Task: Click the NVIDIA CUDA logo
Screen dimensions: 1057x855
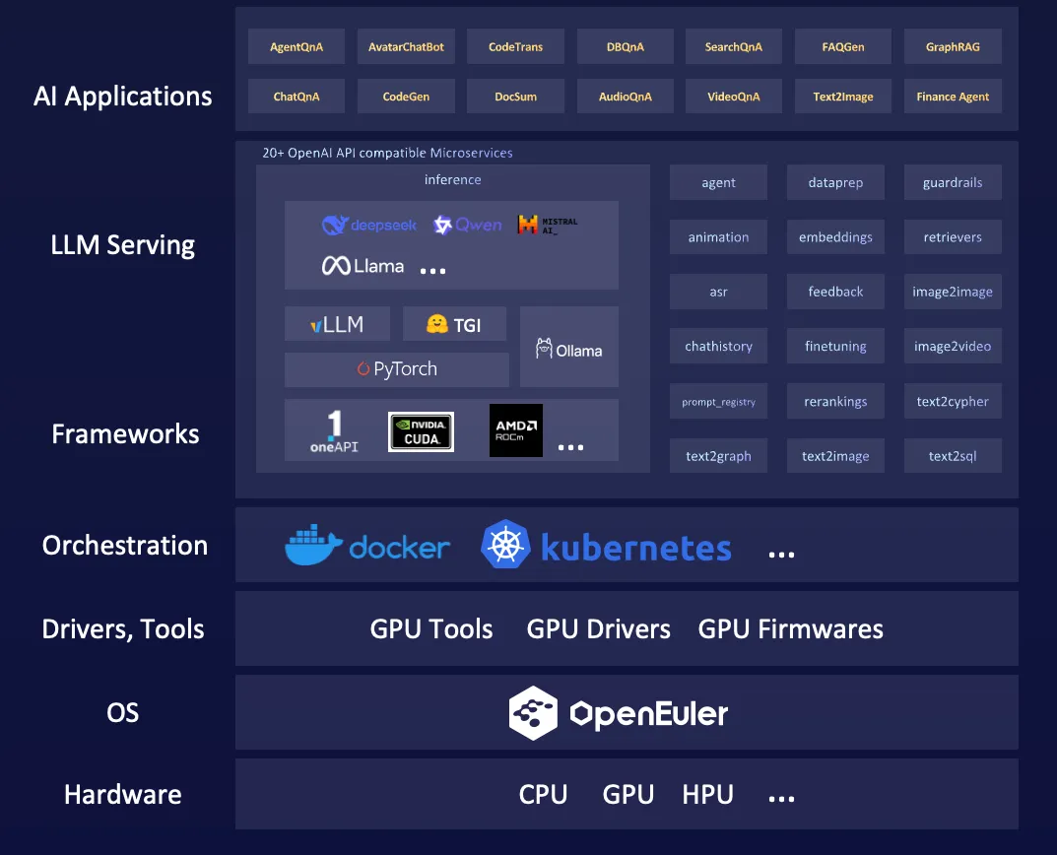Action: coord(421,431)
